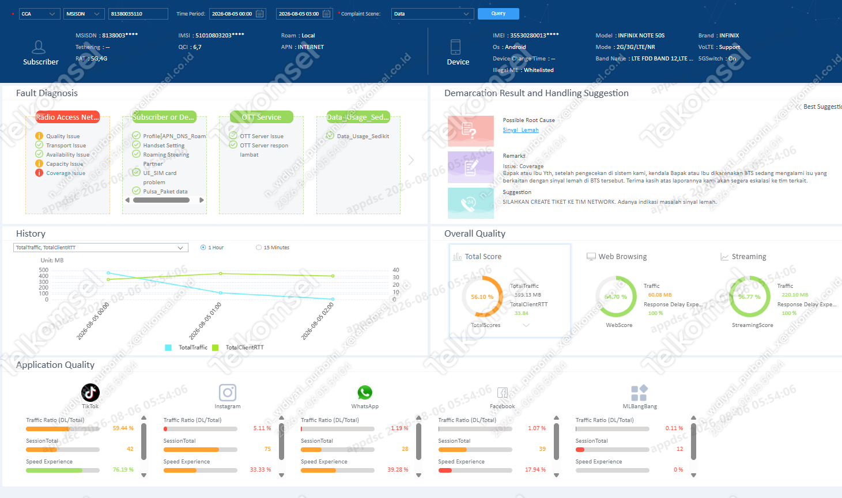Click the Data_Usage_Sedikit check icon
The height and width of the screenshot is (498, 842).
pos(330,136)
